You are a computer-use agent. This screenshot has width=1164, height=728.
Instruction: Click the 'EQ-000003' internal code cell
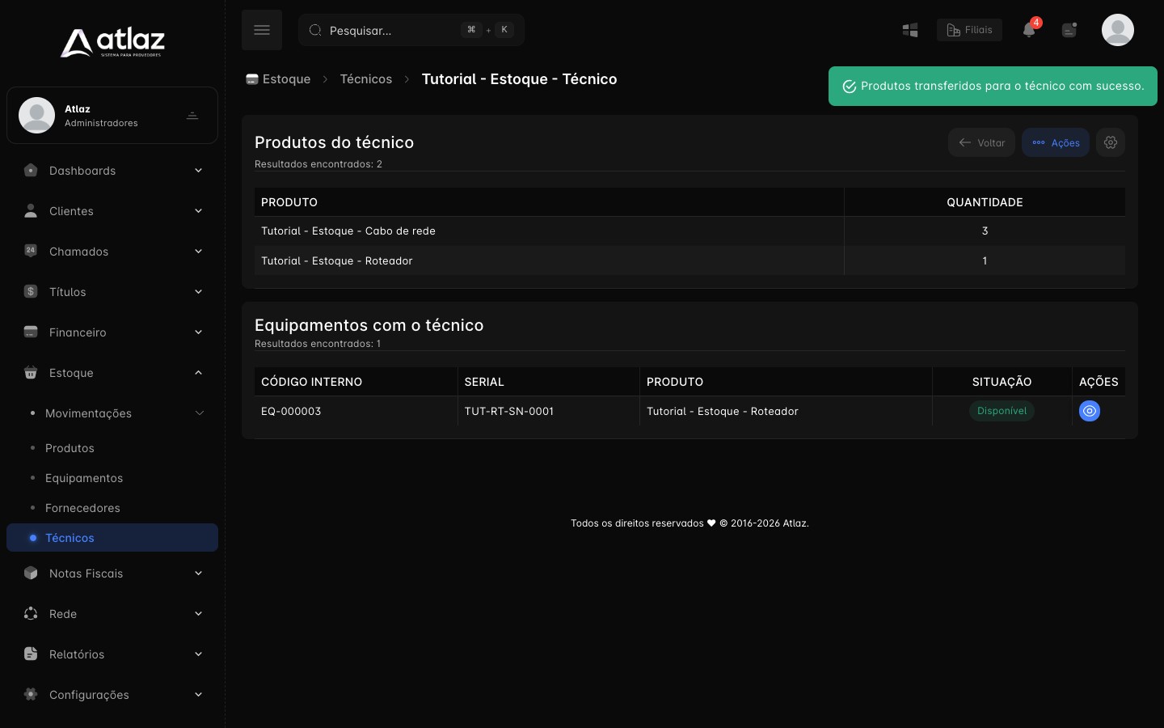(356, 411)
